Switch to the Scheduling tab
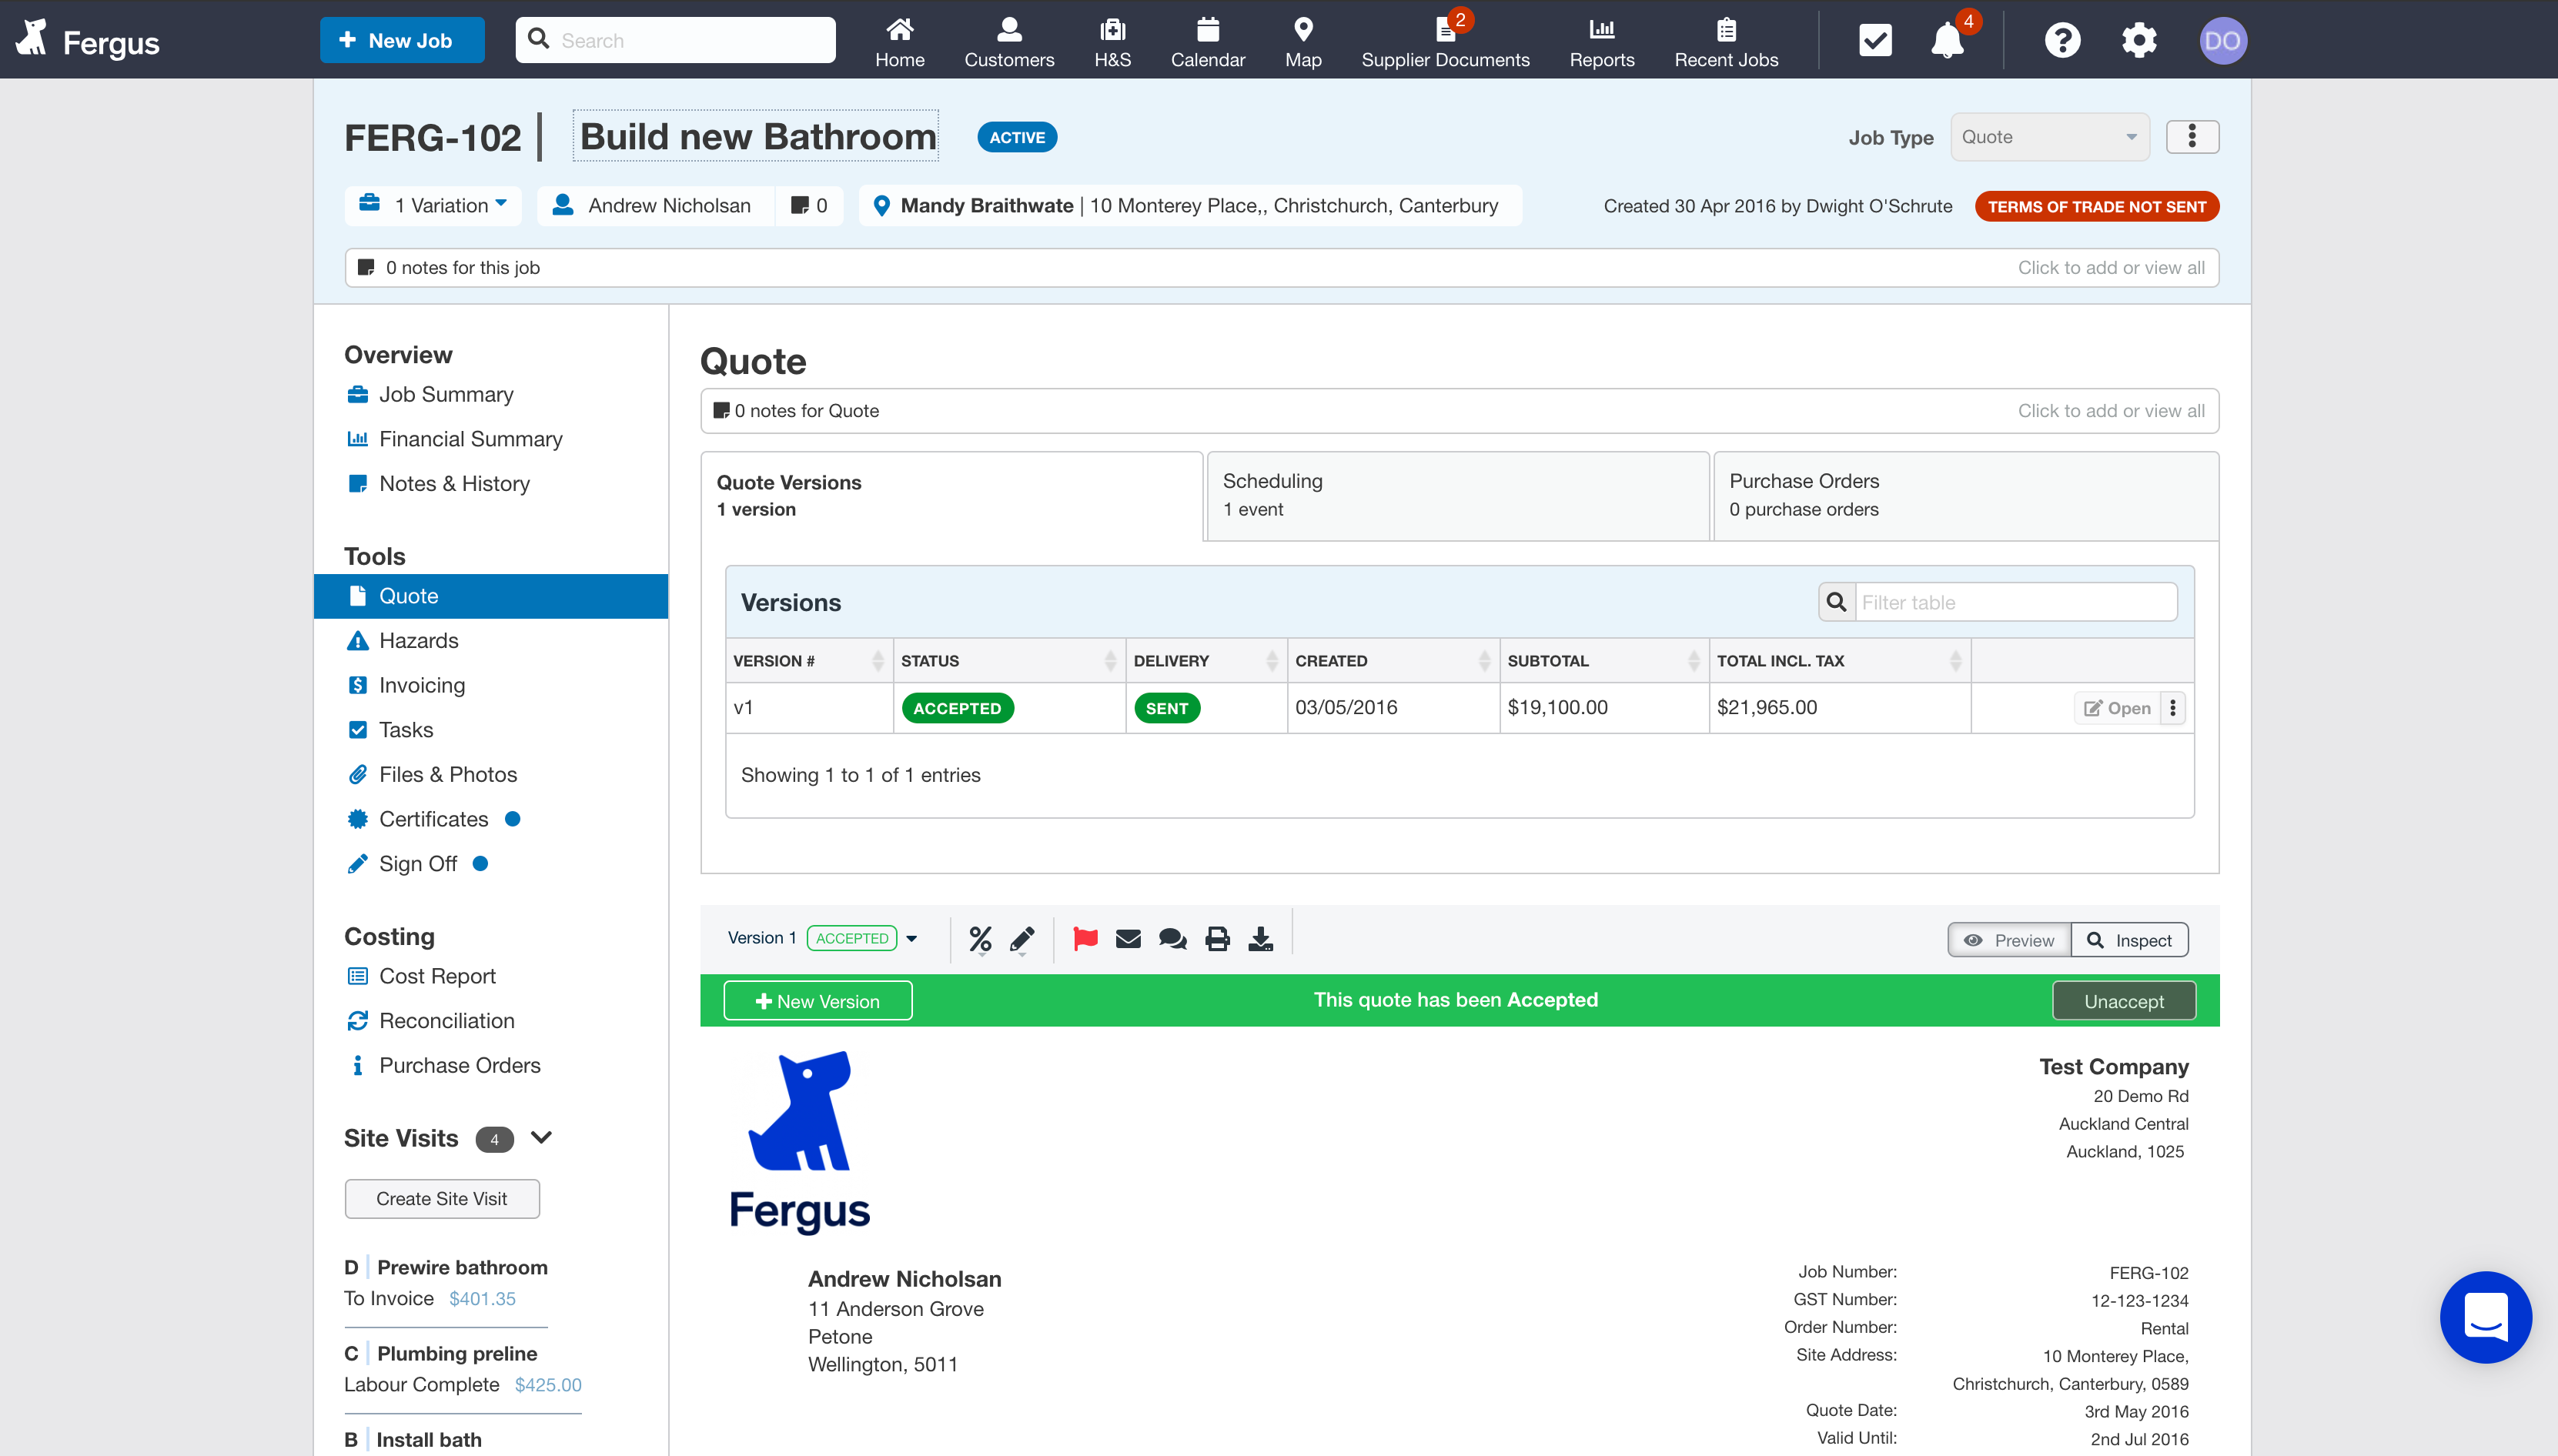 (x=1457, y=495)
